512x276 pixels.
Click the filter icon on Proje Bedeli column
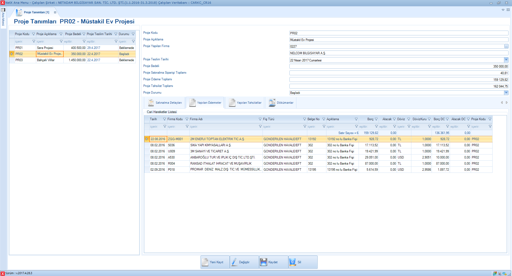coord(84,34)
